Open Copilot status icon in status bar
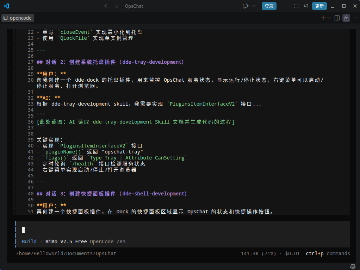Screen dimensions: 360x270 353,266
